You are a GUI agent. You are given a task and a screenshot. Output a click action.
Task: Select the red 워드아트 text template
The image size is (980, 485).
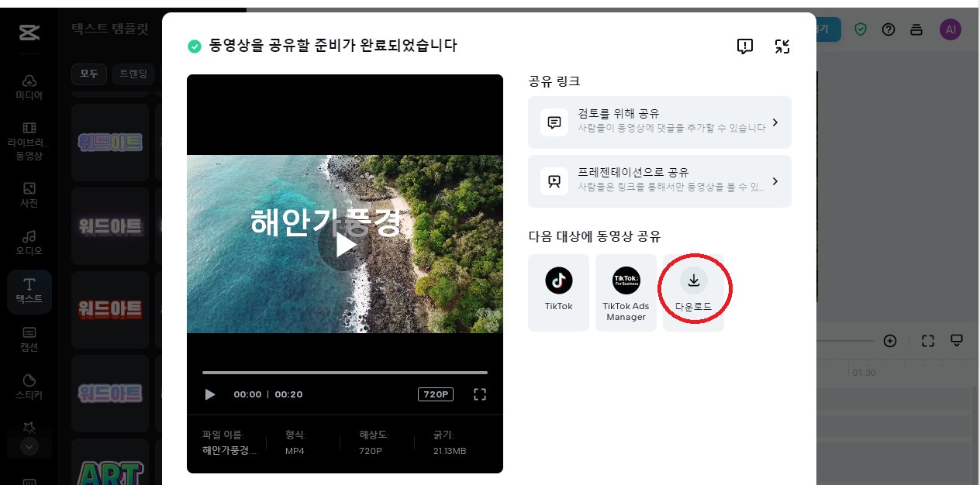(110, 310)
